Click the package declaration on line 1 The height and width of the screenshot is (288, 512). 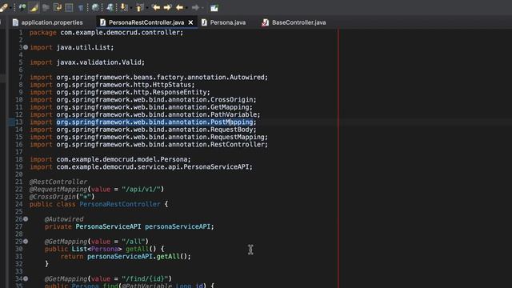pyautogui.click(x=106, y=33)
